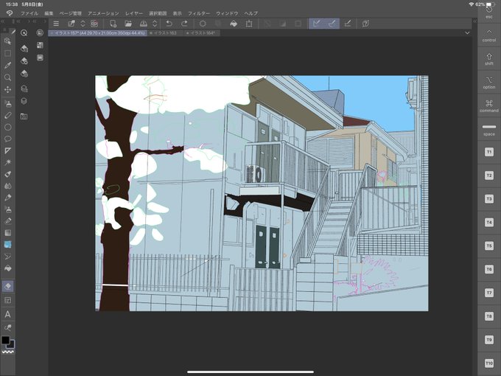Redo the last undone action
Screen dimensions: 501x376
pyautogui.click(x=184, y=24)
